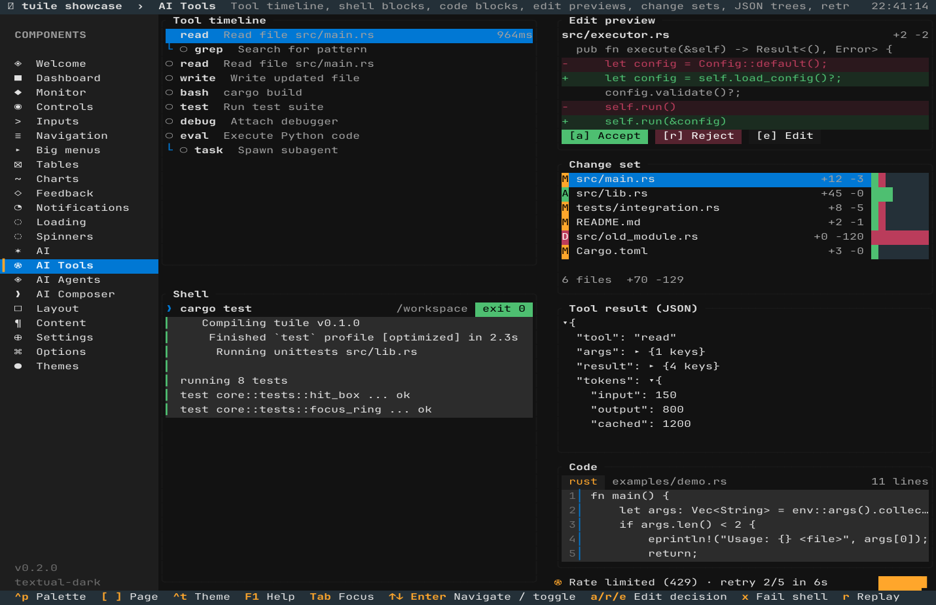Click the Content pilcrow icon
This screenshot has height=605, width=936.
coord(18,323)
